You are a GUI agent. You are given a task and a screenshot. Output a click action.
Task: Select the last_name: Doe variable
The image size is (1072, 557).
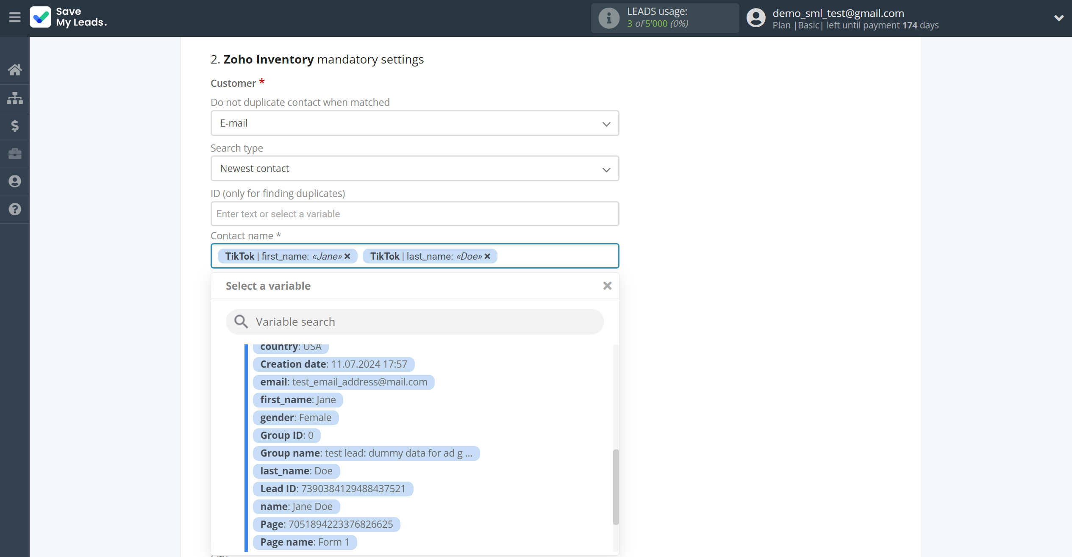tap(296, 471)
